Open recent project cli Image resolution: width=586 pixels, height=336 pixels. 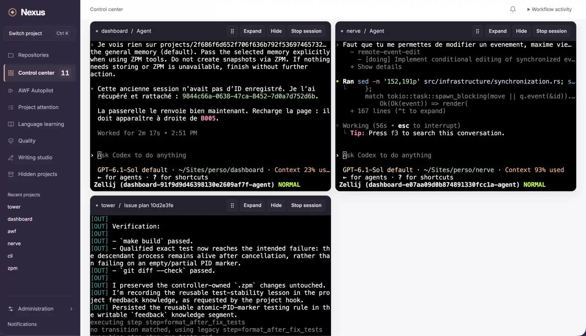[10, 256]
